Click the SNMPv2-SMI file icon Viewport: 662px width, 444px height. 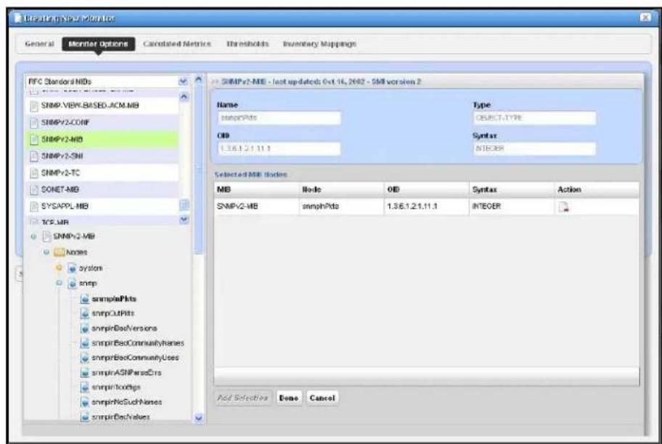pyautogui.click(x=34, y=156)
